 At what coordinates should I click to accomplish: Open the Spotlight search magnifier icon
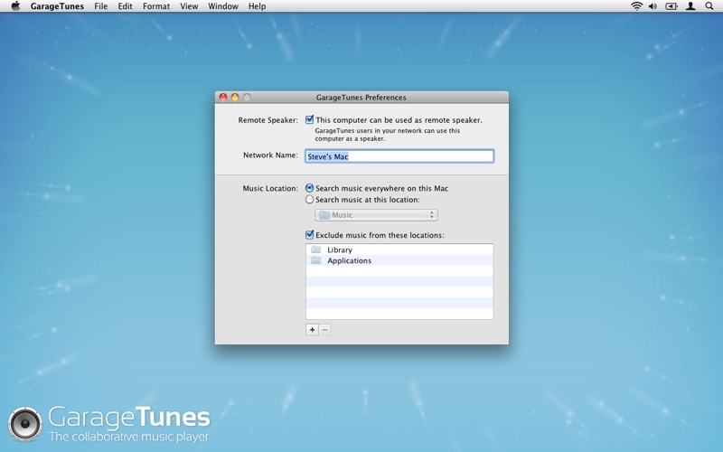pos(709,6)
